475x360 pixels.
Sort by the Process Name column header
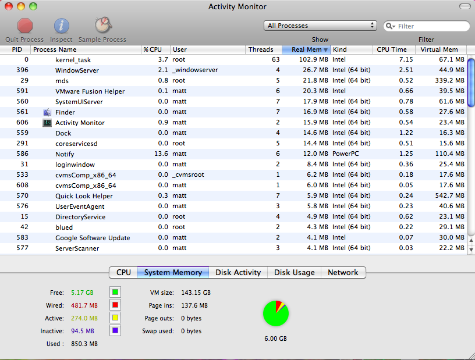point(86,49)
